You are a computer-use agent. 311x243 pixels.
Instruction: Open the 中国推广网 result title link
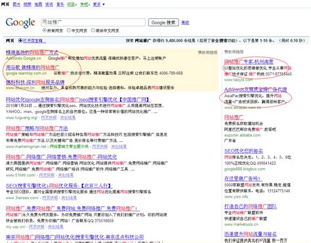[78, 100]
